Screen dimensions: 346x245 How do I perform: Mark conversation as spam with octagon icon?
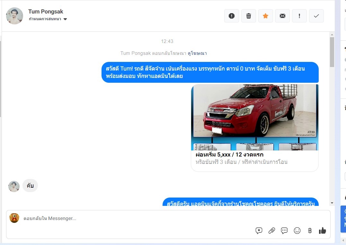[232, 16]
